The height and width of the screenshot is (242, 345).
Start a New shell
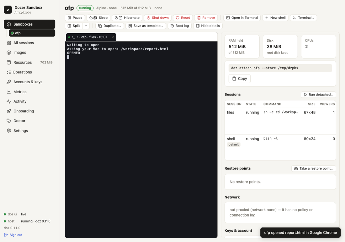point(275,18)
